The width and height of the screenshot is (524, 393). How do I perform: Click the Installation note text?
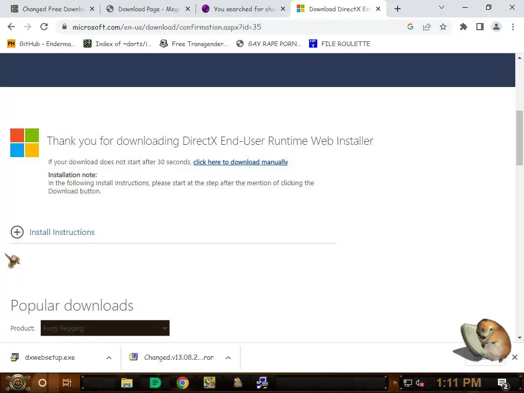click(x=73, y=175)
